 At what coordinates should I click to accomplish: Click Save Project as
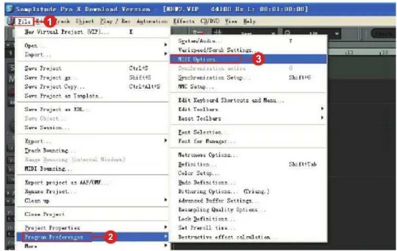[93, 77]
